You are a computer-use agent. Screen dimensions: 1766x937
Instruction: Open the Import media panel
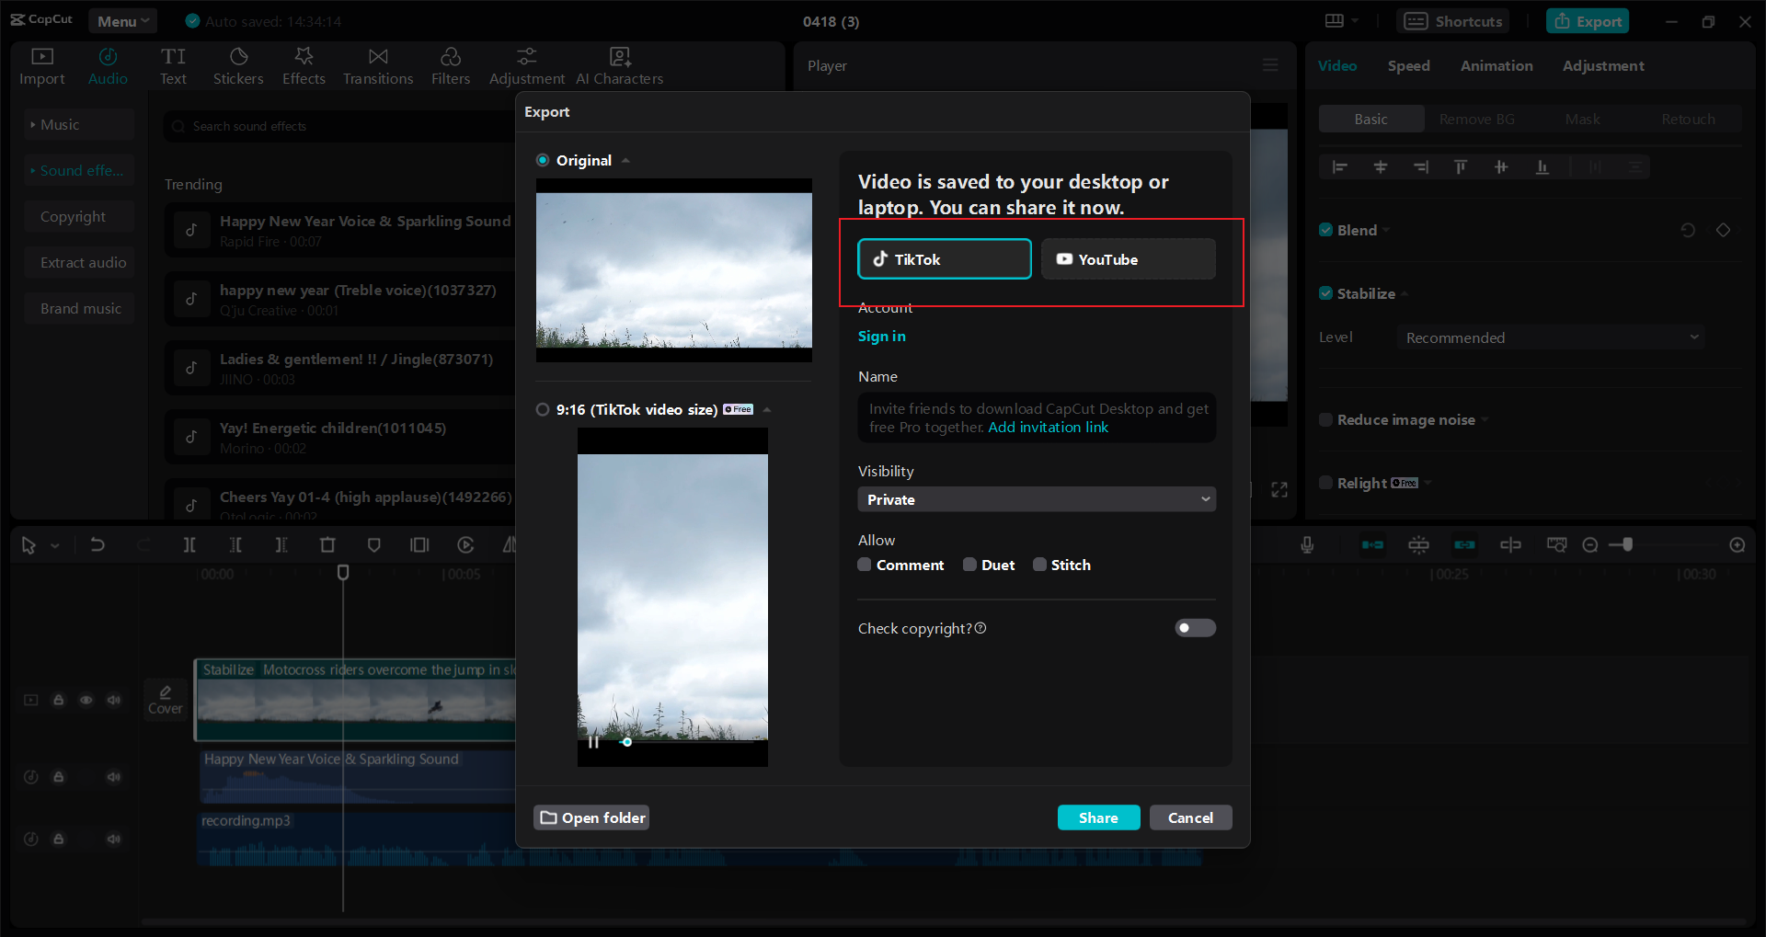click(42, 66)
